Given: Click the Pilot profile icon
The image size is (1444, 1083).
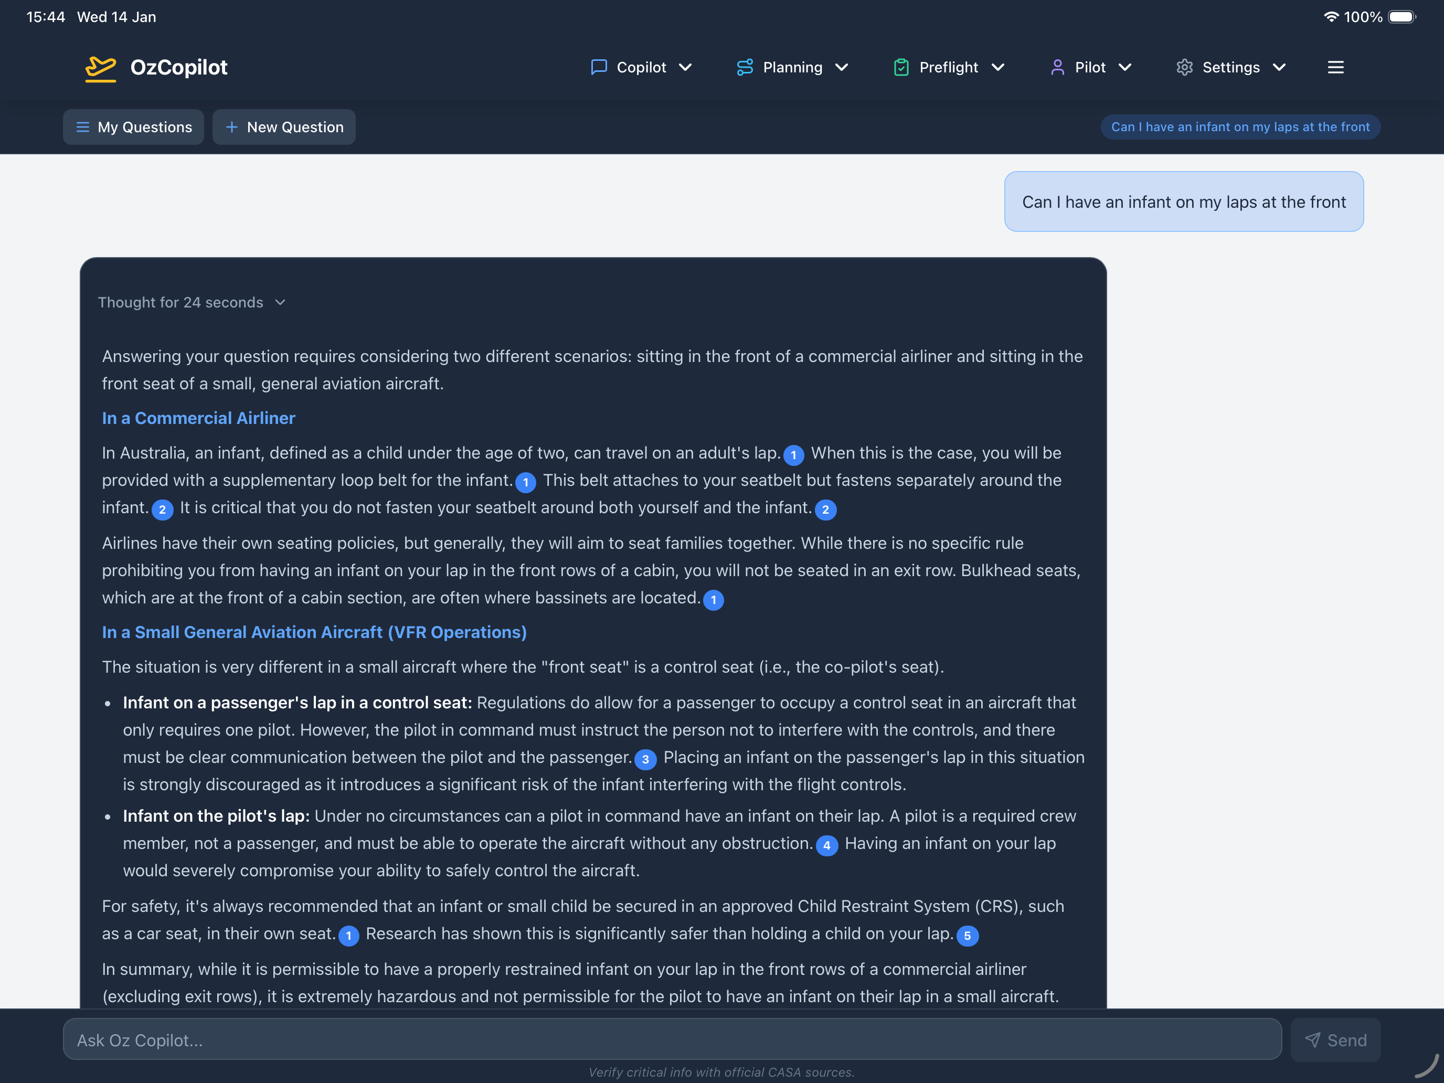Looking at the screenshot, I should (1057, 67).
